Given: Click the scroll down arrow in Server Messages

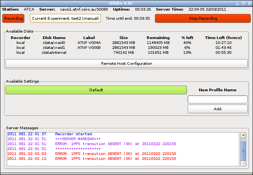Looking at the screenshot, I should [243, 163].
